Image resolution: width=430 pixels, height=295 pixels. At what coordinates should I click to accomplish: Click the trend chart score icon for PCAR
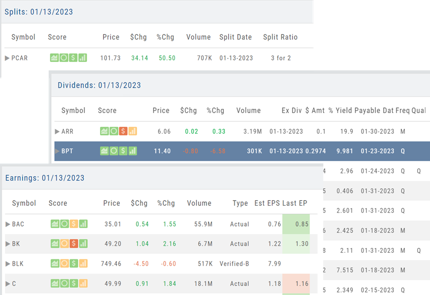[x=54, y=58]
